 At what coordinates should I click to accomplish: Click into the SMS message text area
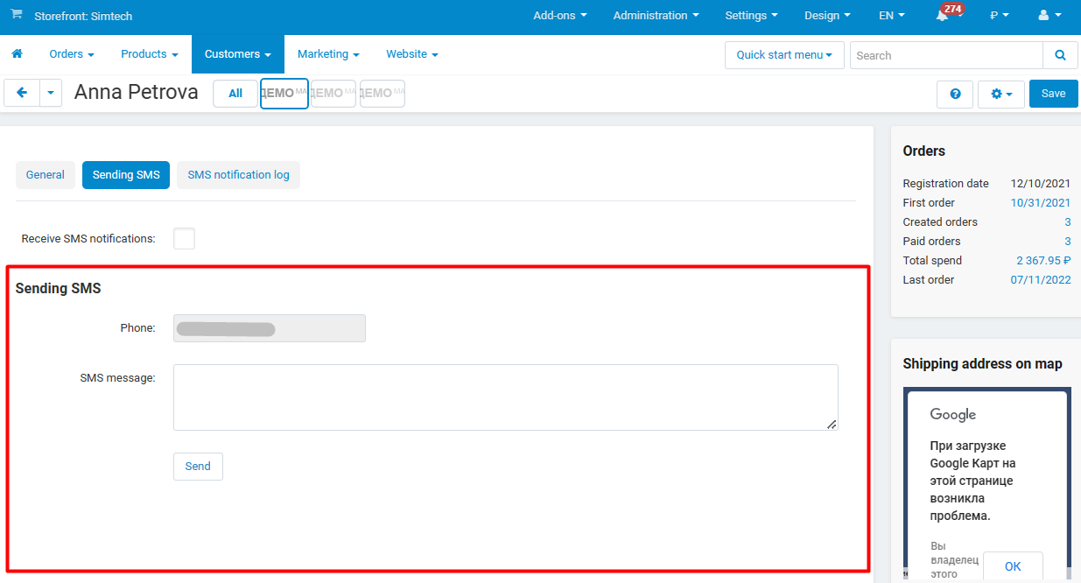[x=505, y=397]
